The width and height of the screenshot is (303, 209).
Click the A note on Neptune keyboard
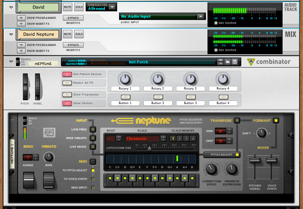tap(177, 180)
